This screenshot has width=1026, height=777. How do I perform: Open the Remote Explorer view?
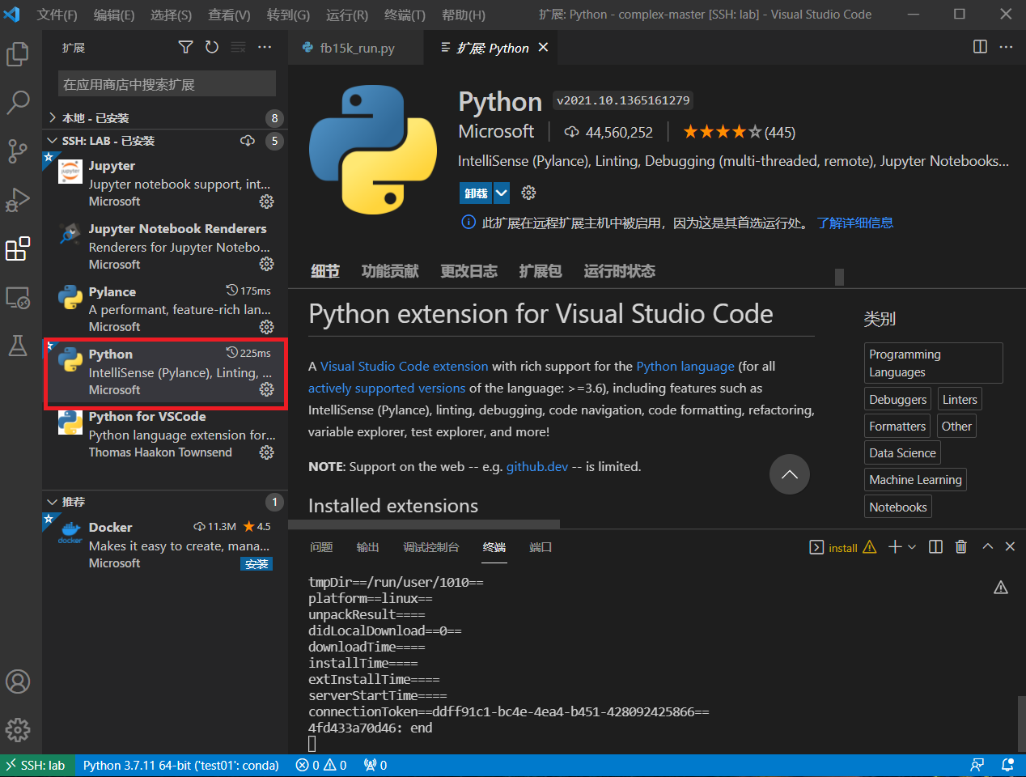point(18,298)
